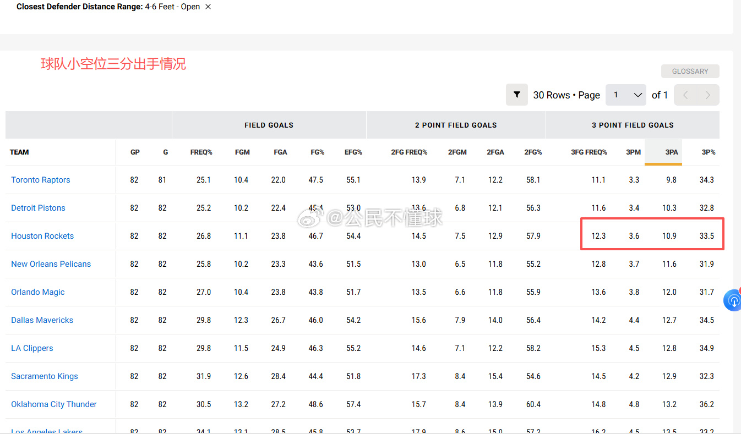The image size is (741, 434).
Task: Open the Detroit Pistons team link
Action: tap(38, 208)
